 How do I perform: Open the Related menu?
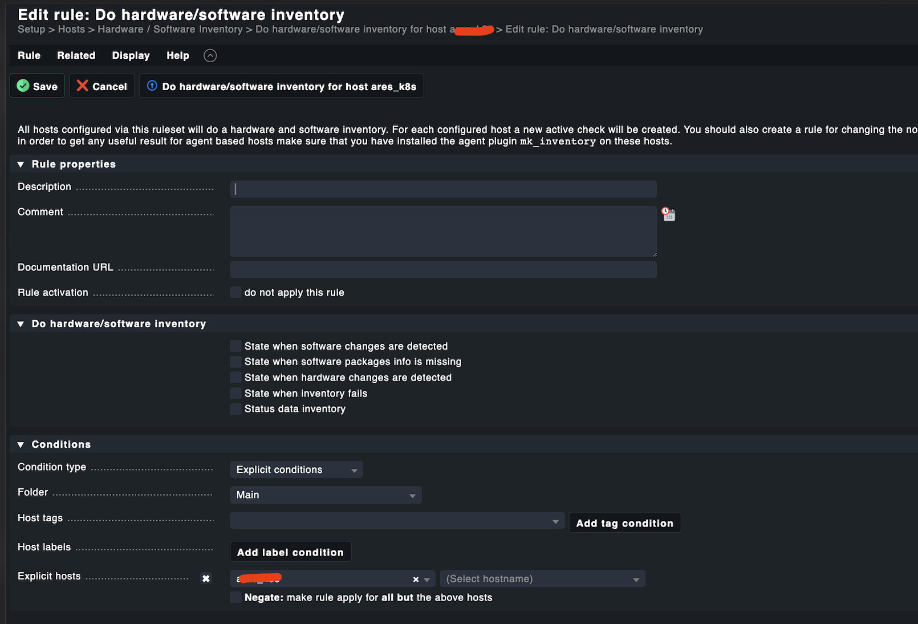point(76,55)
